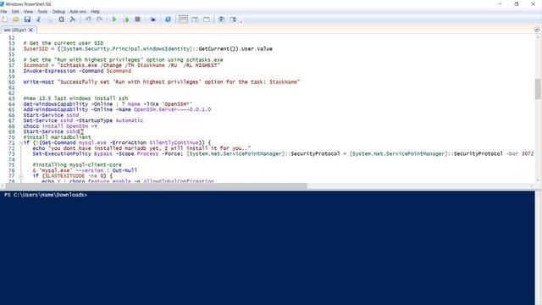This screenshot has height=305, width=542.
Task: Cut selection with the scissors icon
Action: [x=39, y=19]
